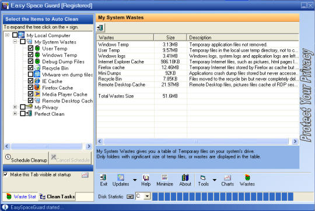The image size is (315, 211).
Task: Click the My Privacy keys icon
Action: (29, 107)
